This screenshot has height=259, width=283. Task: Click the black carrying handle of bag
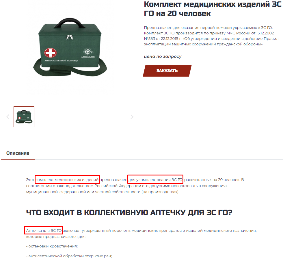pos(70,22)
